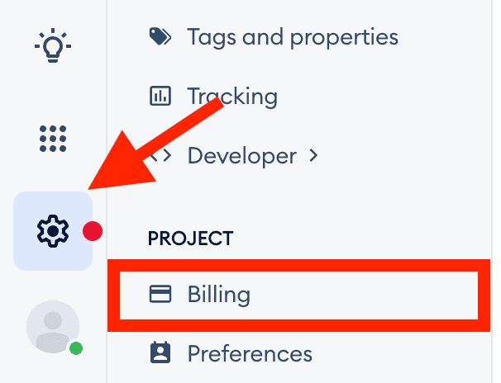Click the code brackets icon beside Developer
Image resolution: width=501 pixels, height=383 pixels.
click(159, 155)
